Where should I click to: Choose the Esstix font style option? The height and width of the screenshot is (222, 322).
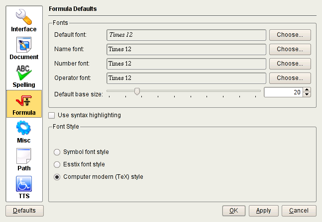57,164
